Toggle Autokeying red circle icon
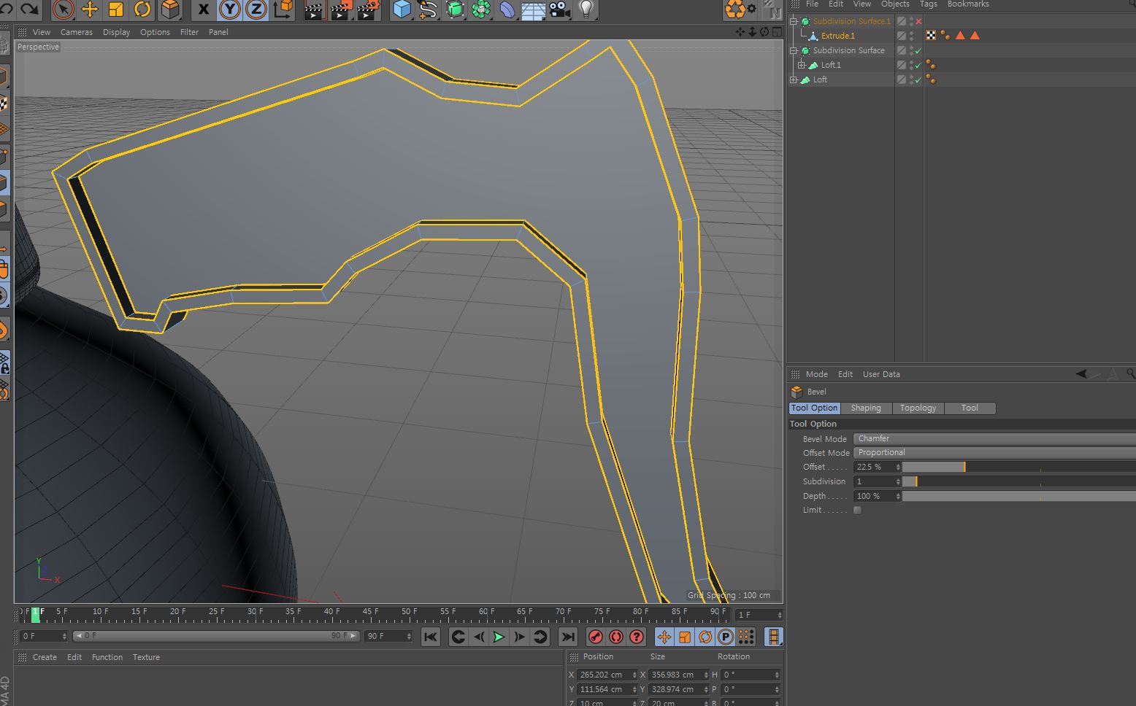The height and width of the screenshot is (706, 1136). point(616,637)
